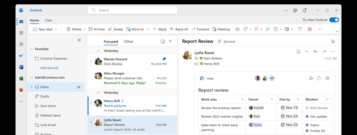Screen dimensions: 357x135
Task: Click the categorize tag icon
Action: point(245,29)
